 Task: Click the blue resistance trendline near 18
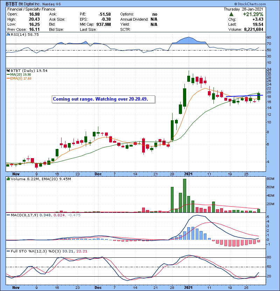(x=244, y=96)
